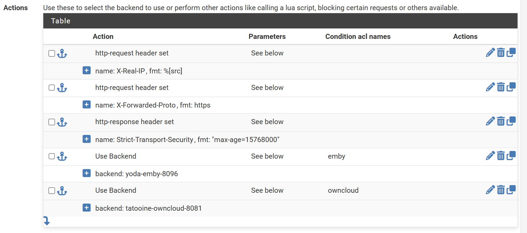
Task: Click the Table header bar
Action: coord(280,21)
